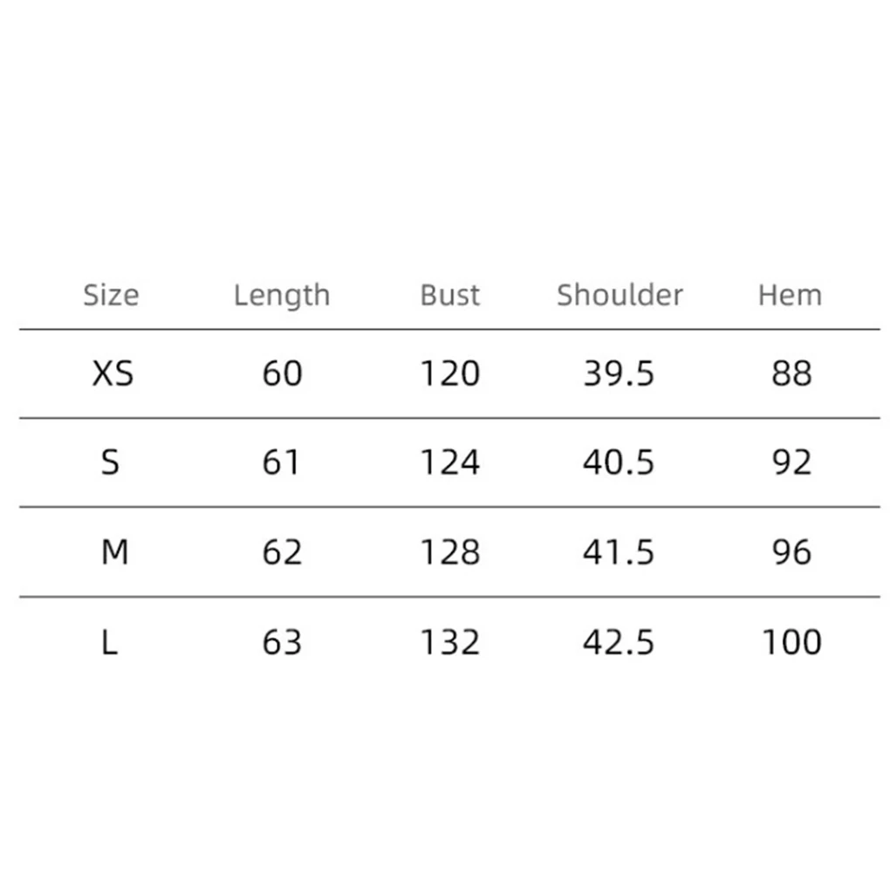Click the Size column header
Viewport: 890px width, 890px height.
pyautogui.click(x=111, y=296)
